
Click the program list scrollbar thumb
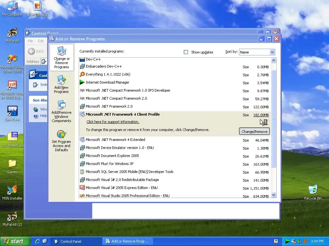coord(273,119)
